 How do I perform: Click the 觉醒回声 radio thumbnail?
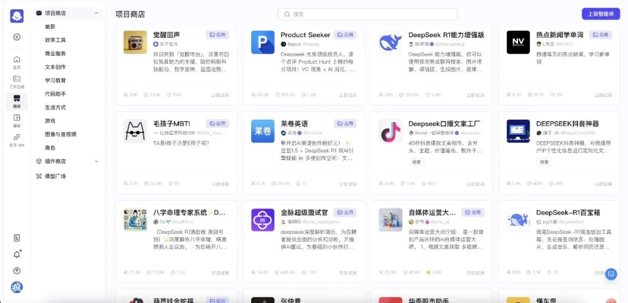pyautogui.click(x=135, y=42)
